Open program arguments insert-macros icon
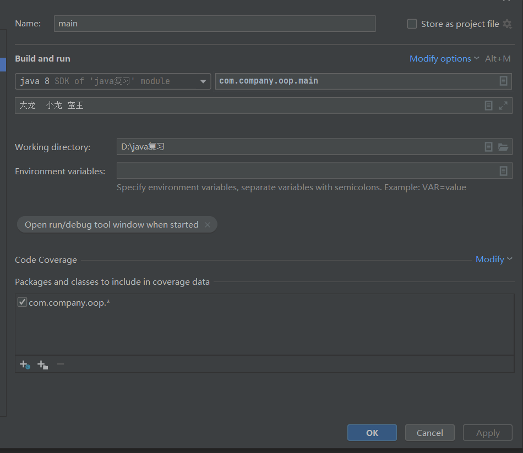Screen dimensions: 523x453 coord(488,106)
